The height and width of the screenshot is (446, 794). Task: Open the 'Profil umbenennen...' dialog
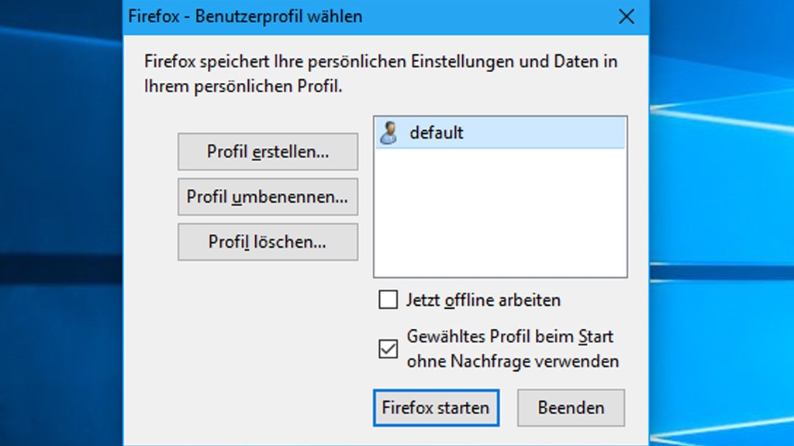click(268, 197)
